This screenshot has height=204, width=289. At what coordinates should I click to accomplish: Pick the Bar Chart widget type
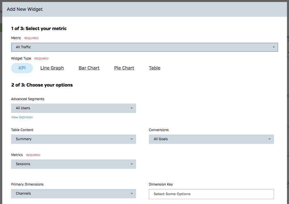point(89,68)
